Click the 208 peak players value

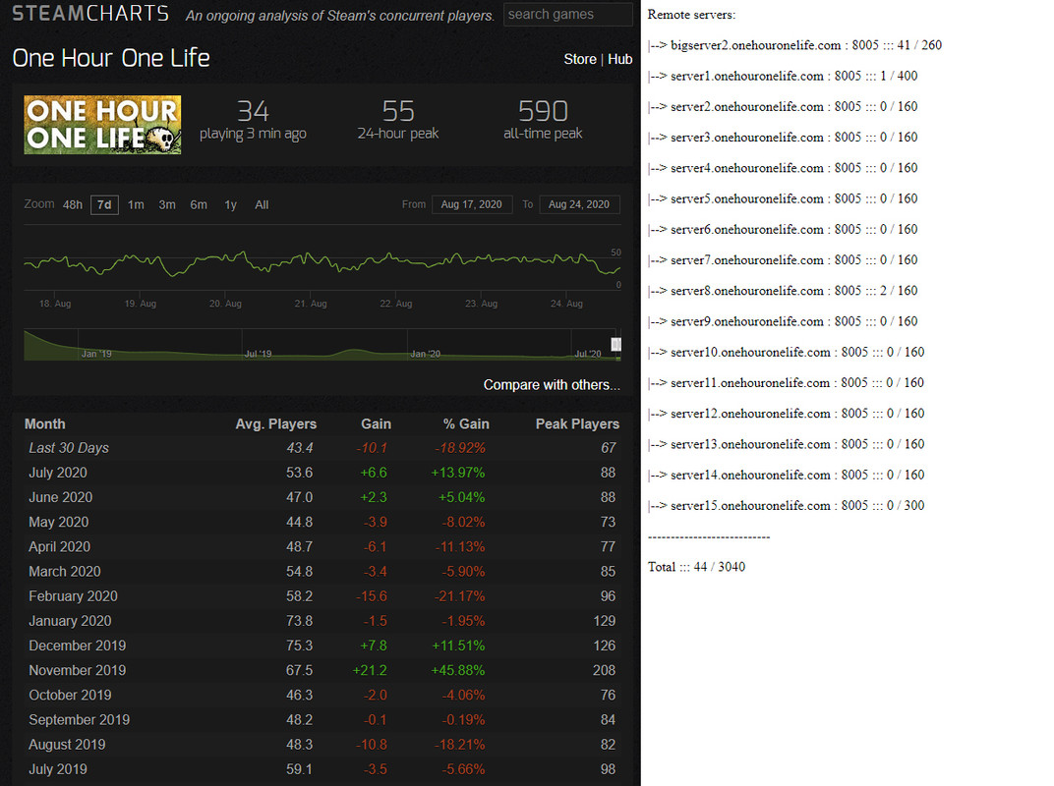coord(605,670)
